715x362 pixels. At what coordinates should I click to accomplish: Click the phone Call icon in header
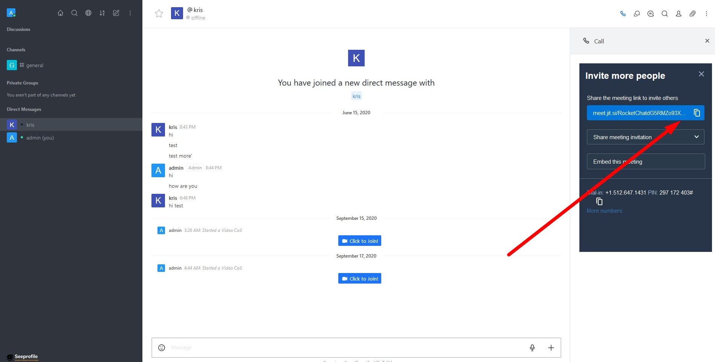point(623,14)
